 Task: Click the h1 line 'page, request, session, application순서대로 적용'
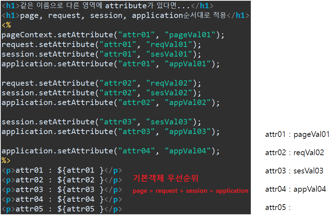[x=125, y=15]
